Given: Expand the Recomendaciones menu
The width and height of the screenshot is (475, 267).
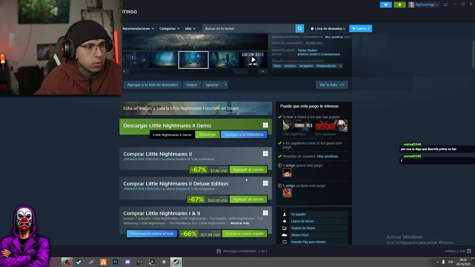Looking at the screenshot, I should [x=138, y=29].
